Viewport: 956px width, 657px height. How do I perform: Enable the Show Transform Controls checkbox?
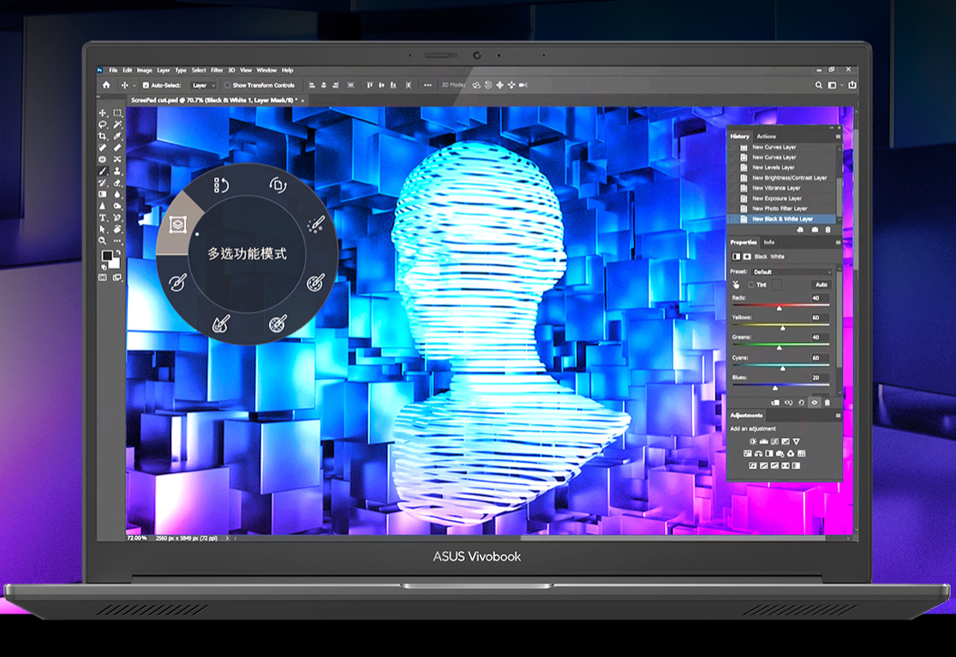227,86
